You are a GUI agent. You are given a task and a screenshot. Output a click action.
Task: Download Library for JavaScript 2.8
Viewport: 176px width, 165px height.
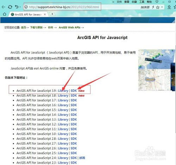[x=63, y=139]
